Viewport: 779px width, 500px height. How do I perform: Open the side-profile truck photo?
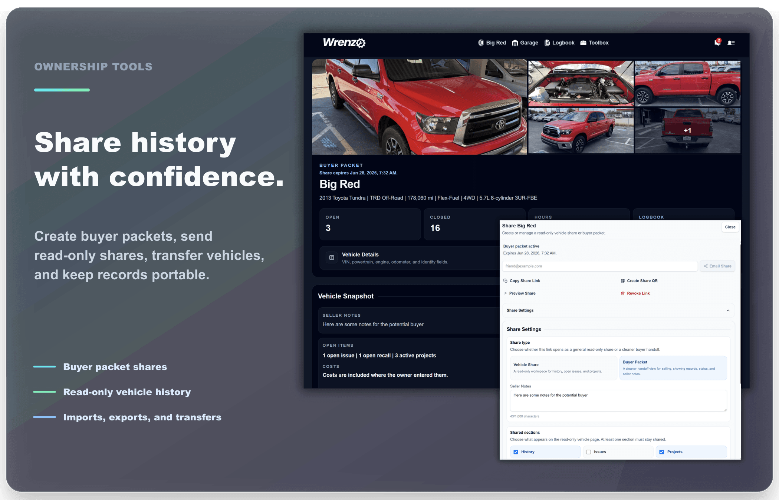tap(688, 83)
